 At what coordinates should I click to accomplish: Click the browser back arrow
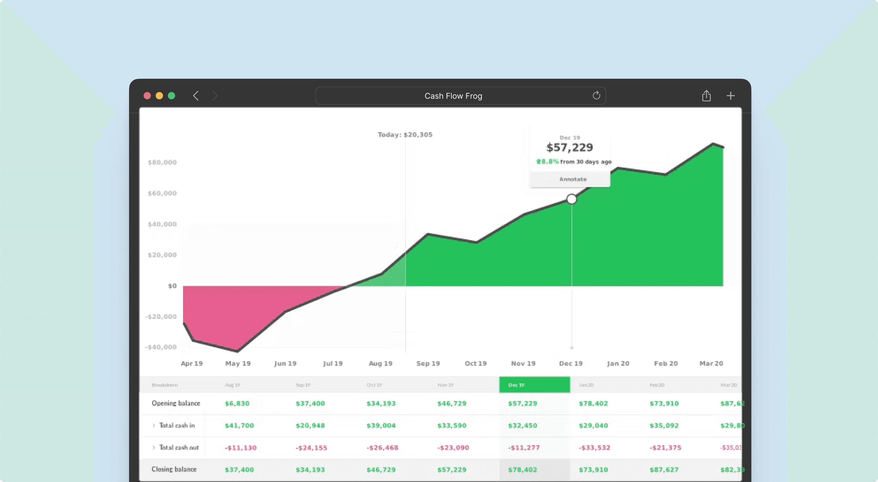196,96
